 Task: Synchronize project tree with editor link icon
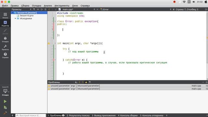(x=38, y=9)
